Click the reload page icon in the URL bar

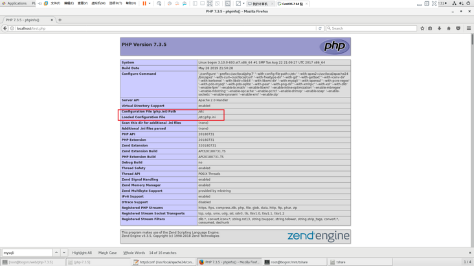point(320,28)
